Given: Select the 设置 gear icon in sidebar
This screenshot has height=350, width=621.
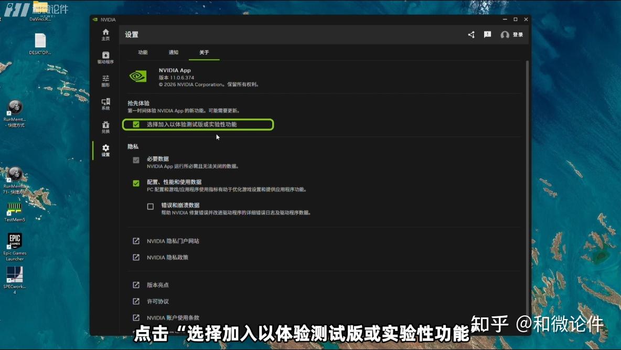Looking at the screenshot, I should coord(105,148).
